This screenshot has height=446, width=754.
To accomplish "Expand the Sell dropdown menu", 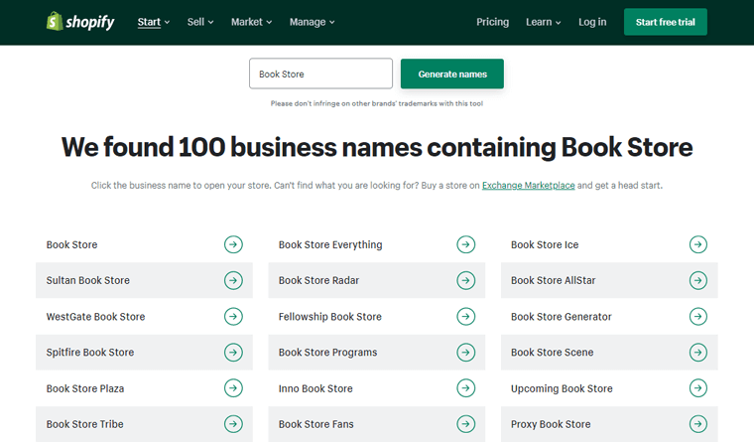I will tap(200, 22).
